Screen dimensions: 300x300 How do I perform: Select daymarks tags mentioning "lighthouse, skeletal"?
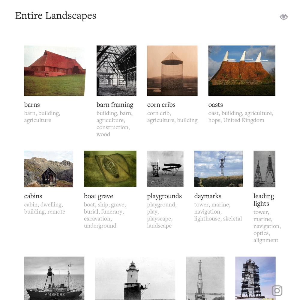(x=218, y=211)
